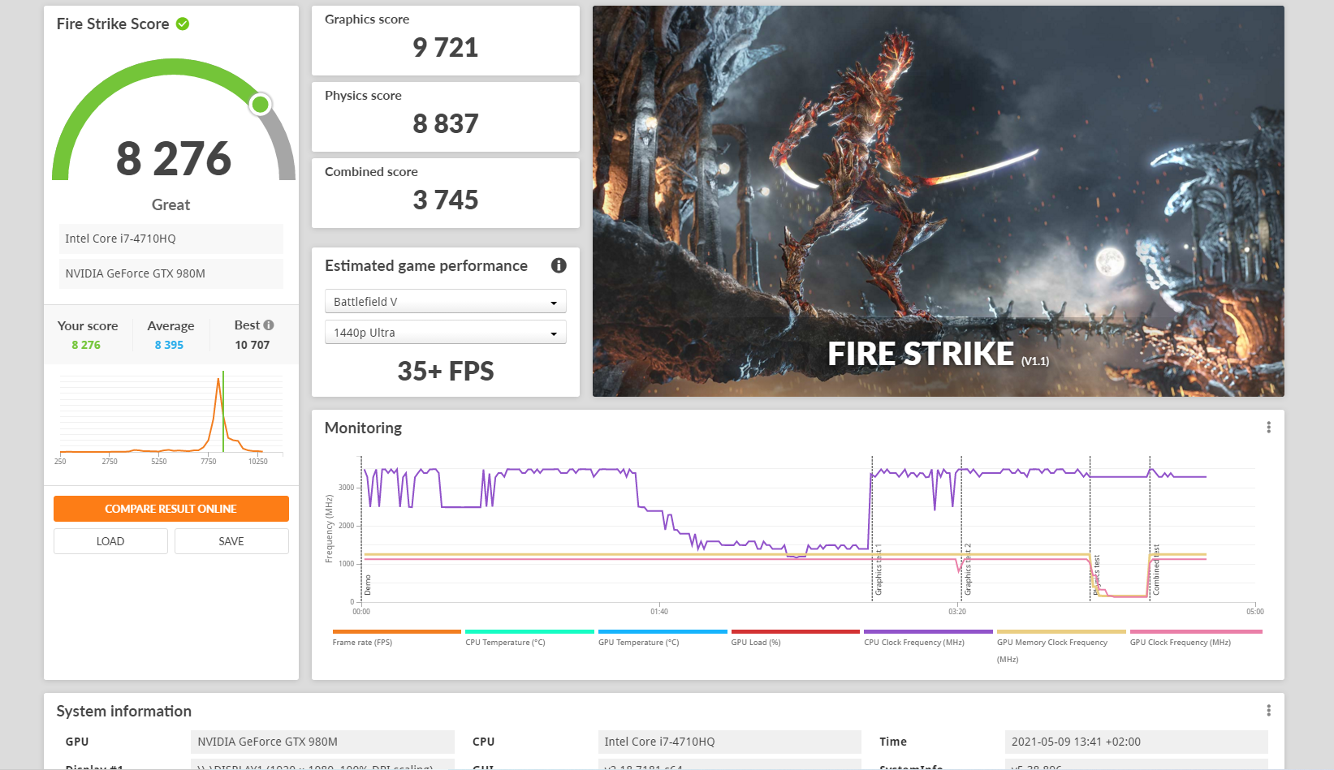Open the Battlefield V game dropdown

click(x=445, y=302)
